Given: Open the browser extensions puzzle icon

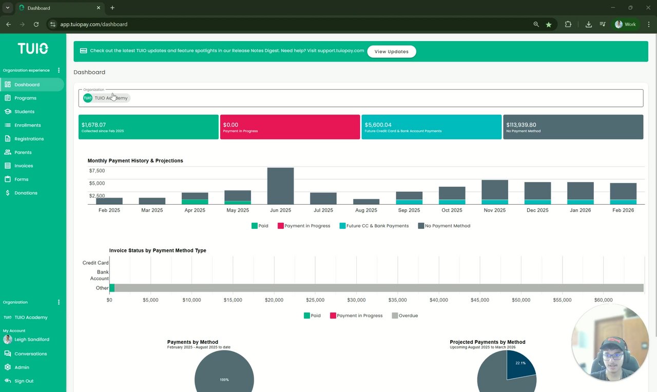Looking at the screenshot, I should point(568,24).
